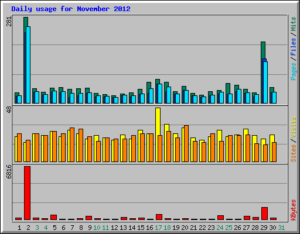
Task: Click green day label '4' on the axis
Action: coord(46,228)
